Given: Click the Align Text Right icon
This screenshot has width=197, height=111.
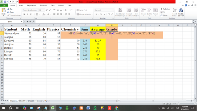Looking at the screenshot, I should [x=61, y=14].
